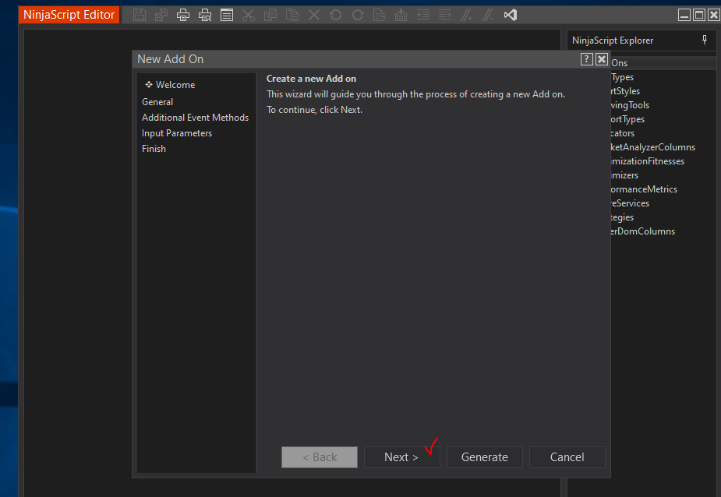Image resolution: width=721 pixels, height=497 pixels.
Task: Open the Additional Event Methods step
Action: coord(195,118)
